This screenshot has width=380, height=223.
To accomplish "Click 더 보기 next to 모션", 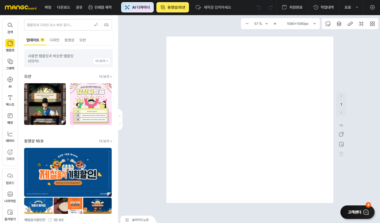I will 105,76.
